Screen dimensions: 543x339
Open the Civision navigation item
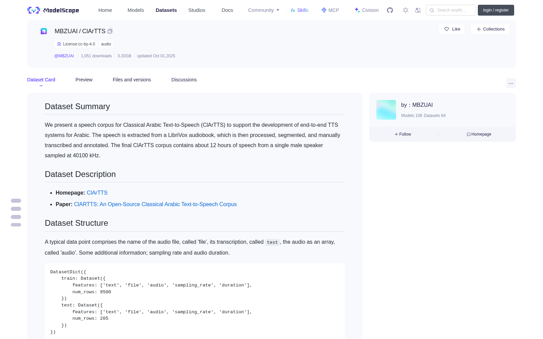[x=367, y=10]
